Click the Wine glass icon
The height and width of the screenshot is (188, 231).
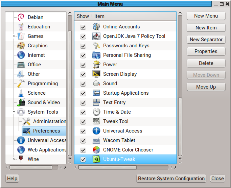point(21,159)
